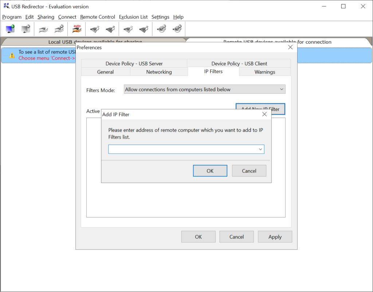The width and height of the screenshot is (373, 292).
Task: Switch to the General tab
Action: coord(105,72)
